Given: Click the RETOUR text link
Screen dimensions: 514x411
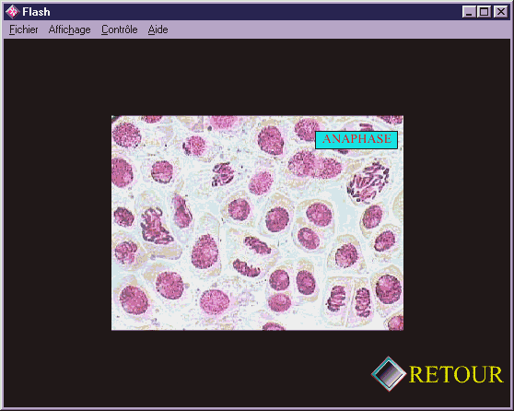Looking at the screenshot, I should 456,374.
